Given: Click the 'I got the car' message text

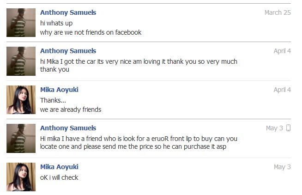Looking at the screenshot, I should tap(139, 61).
